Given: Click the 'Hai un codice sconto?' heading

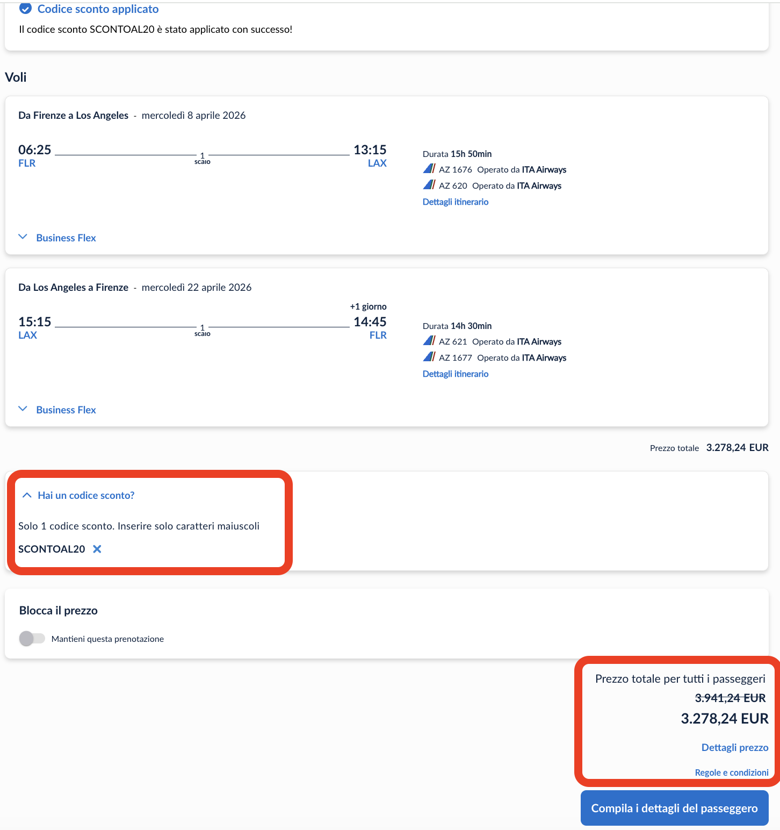Looking at the screenshot, I should [x=86, y=495].
